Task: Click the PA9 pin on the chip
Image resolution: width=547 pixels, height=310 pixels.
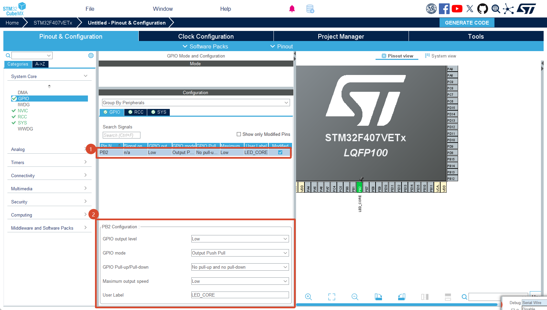Action: click(x=452, y=69)
